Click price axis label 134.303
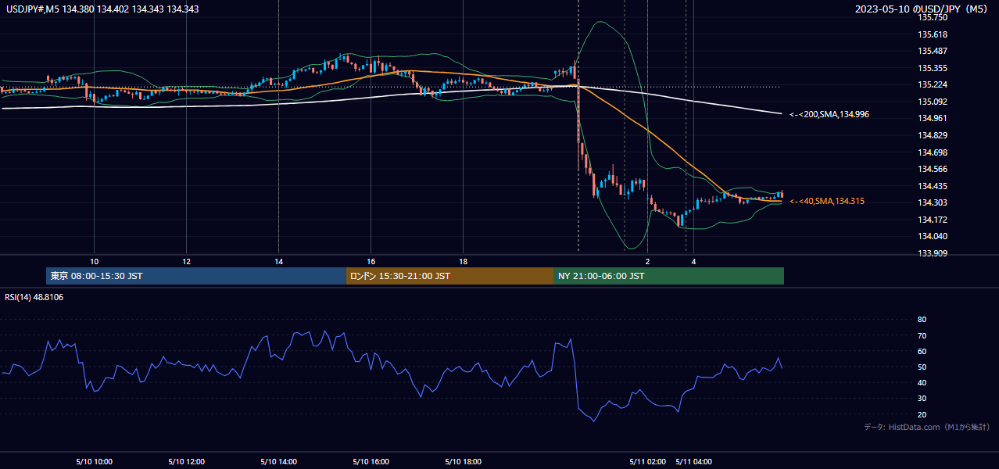This screenshot has width=999, height=469. tap(932, 202)
